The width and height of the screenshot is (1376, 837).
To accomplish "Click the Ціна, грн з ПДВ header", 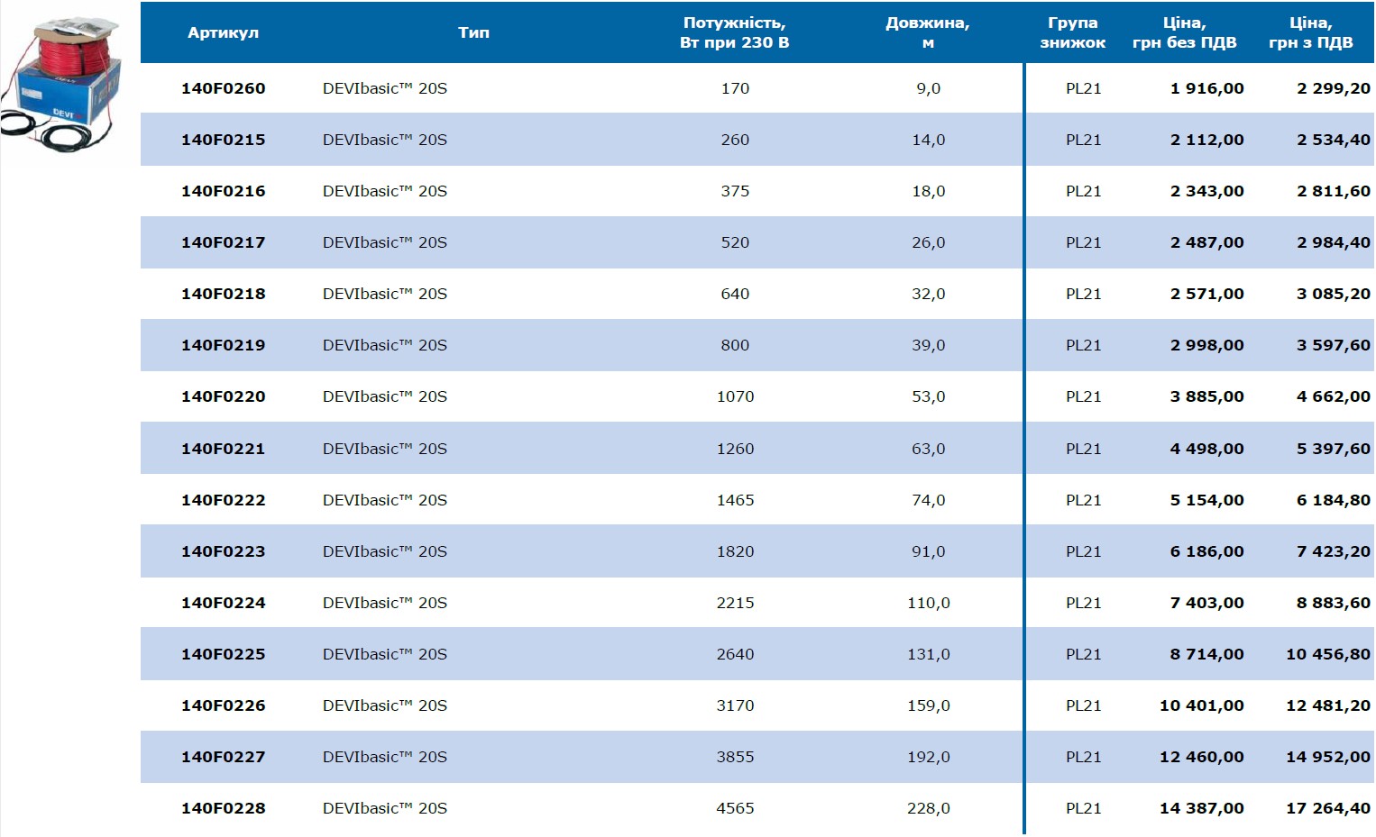I will point(1311,32).
